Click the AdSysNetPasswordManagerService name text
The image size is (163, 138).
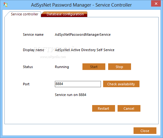pos(83,34)
